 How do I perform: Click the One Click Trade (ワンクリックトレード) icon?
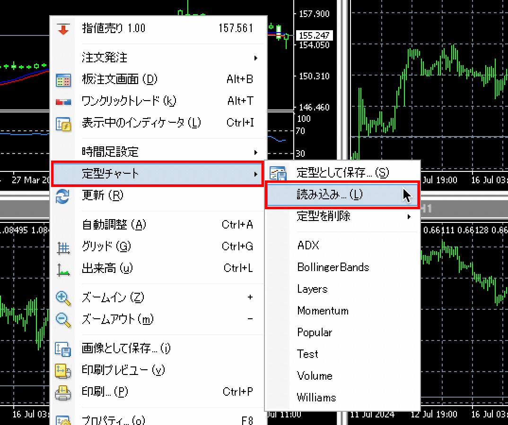point(63,101)
